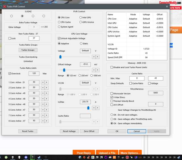Click right arrow for 4 Cores Active ratio

(x=46, y=99)
